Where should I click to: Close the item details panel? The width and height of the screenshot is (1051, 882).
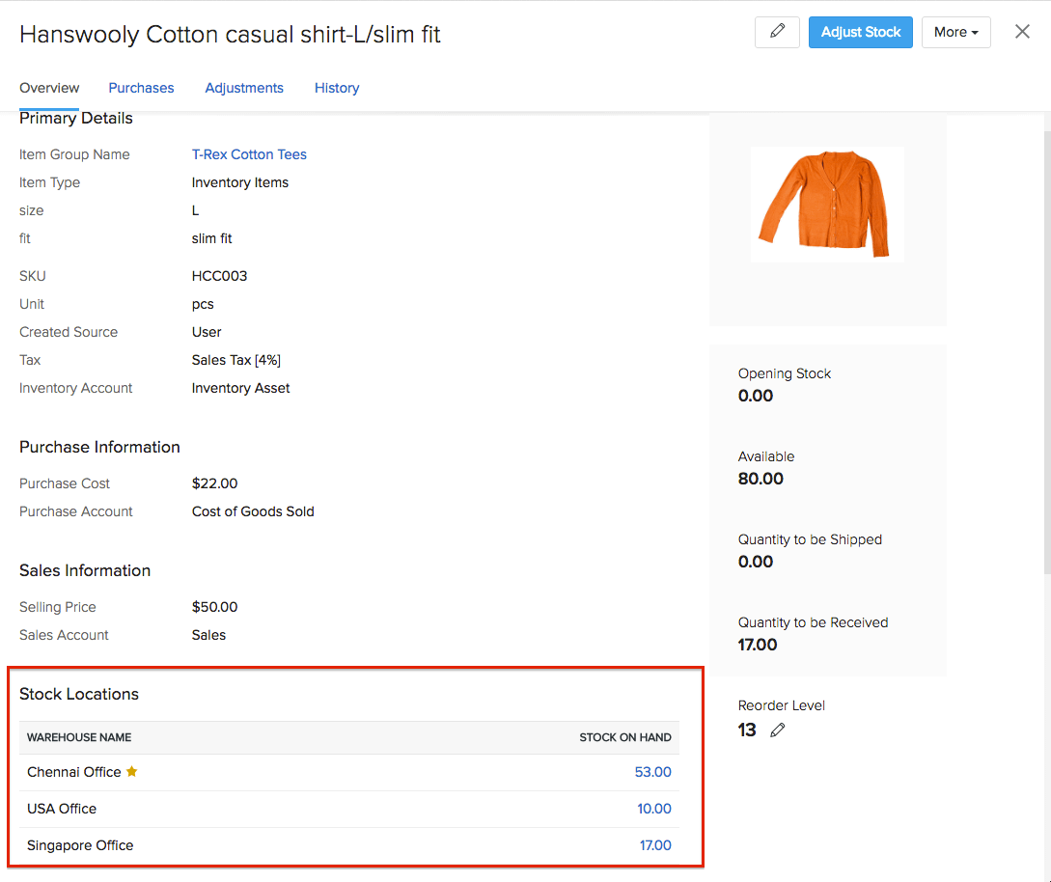tap(1021, 32)
